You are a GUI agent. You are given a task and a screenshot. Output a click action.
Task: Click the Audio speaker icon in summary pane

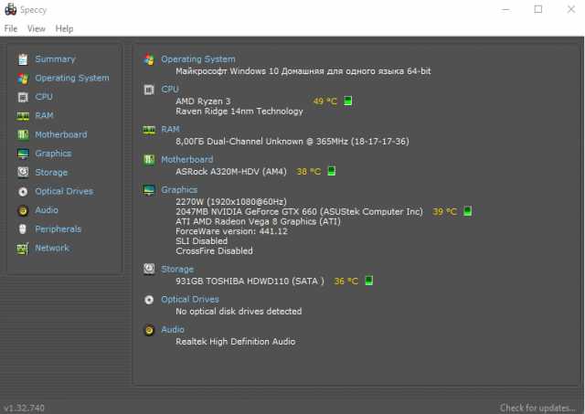point(149,330)
